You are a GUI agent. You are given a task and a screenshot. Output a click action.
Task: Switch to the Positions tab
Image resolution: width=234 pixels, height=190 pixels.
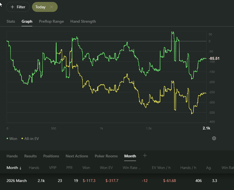pyautogui.click(x=51, y=156)
